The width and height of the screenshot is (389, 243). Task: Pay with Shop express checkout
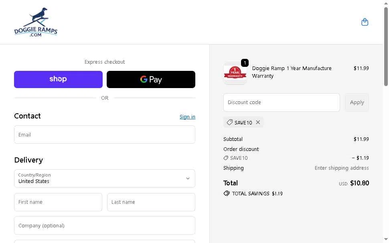click(58, 79)
